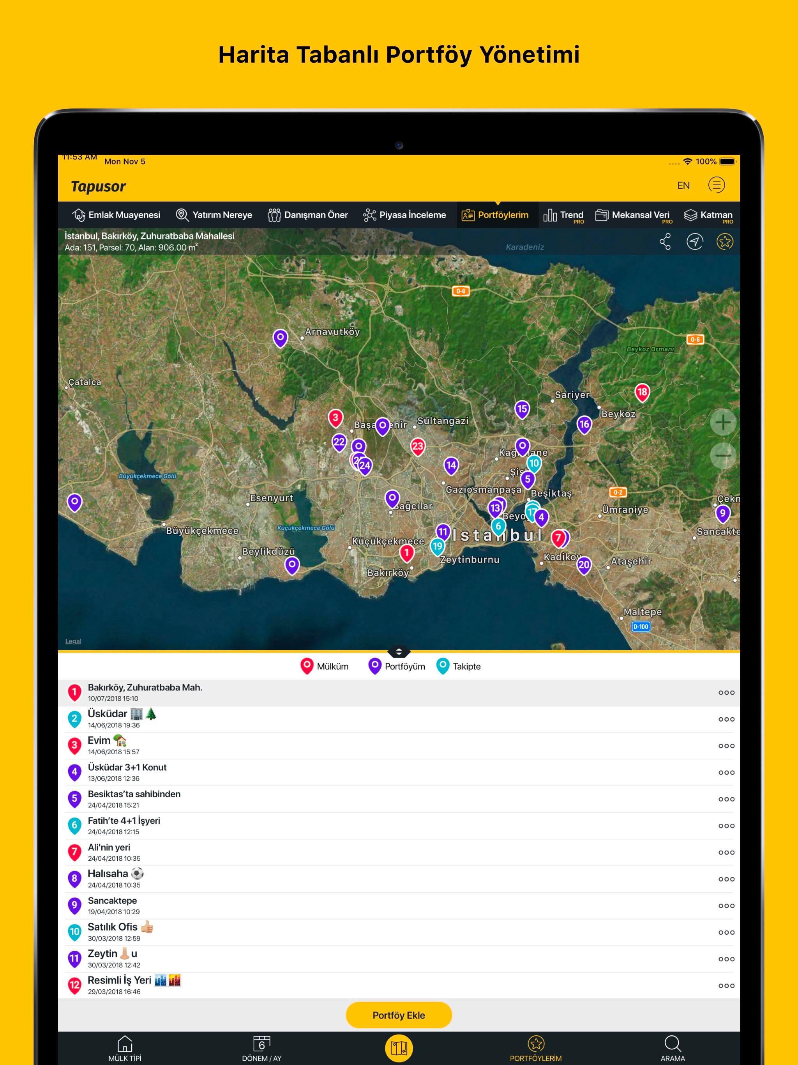Open options dots for Bakırköy, Zuhuratbaba Mah.
This screenshot has width=798, height=1065.
(726, 693)
